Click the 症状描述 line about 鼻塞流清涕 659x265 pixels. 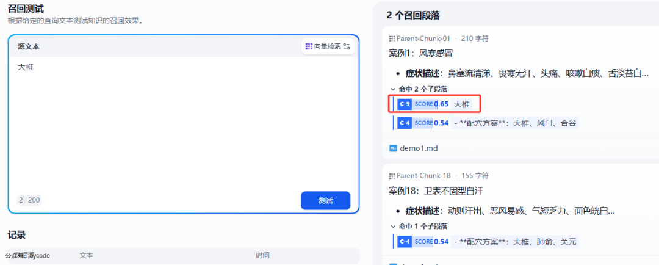pos(527,74)
